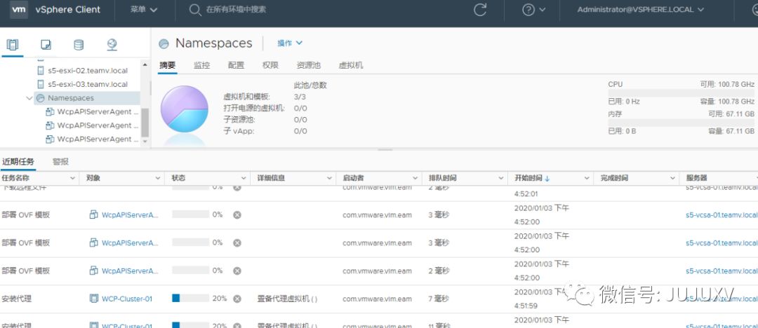Click the CPU usage bar

[681, 93]
